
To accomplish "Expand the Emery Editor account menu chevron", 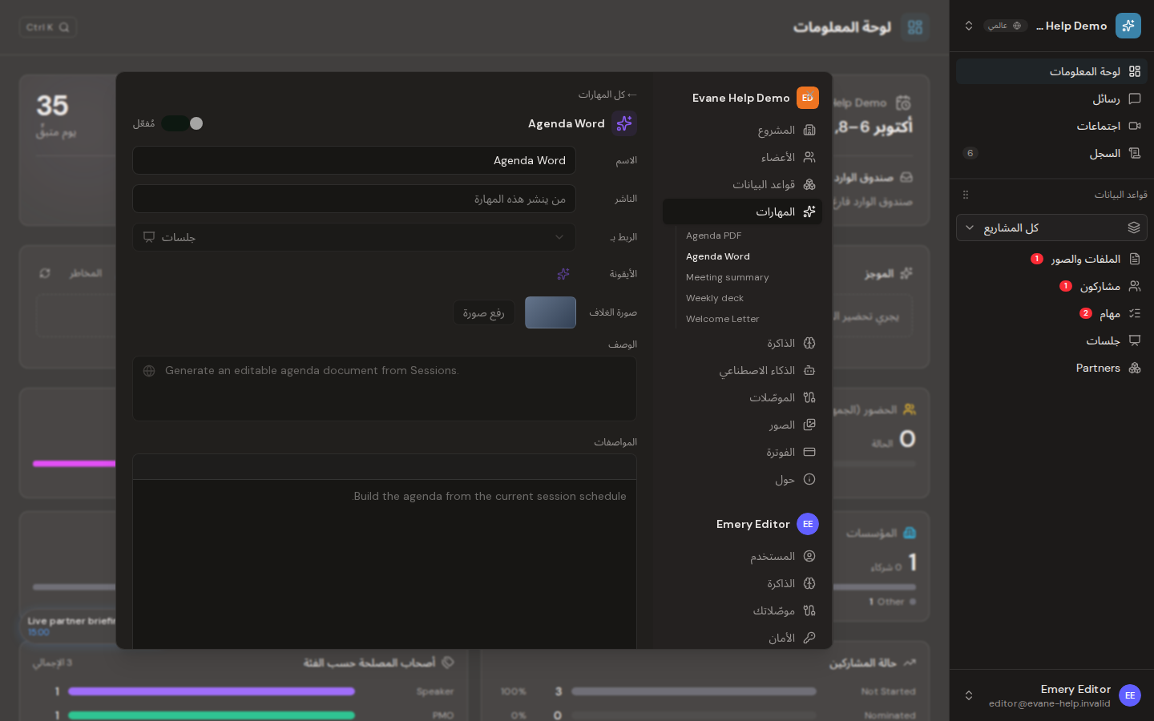I will pos(969,695).
